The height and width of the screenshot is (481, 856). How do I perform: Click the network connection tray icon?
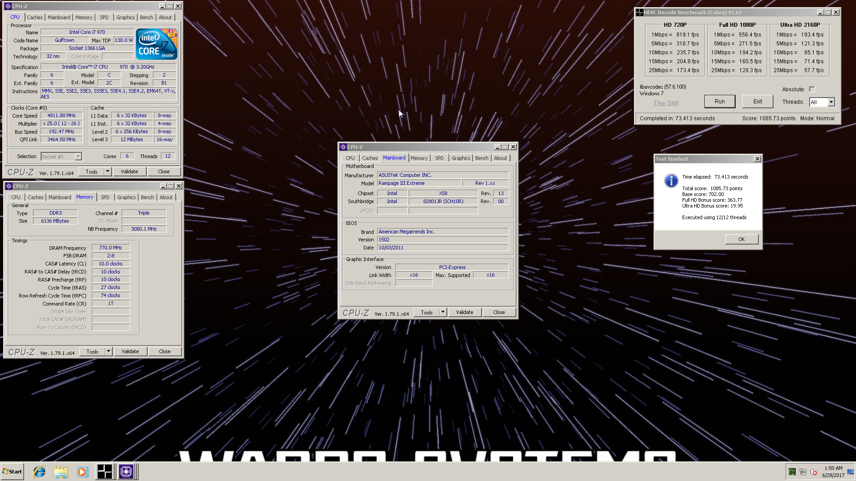click(x=803, y=472)
